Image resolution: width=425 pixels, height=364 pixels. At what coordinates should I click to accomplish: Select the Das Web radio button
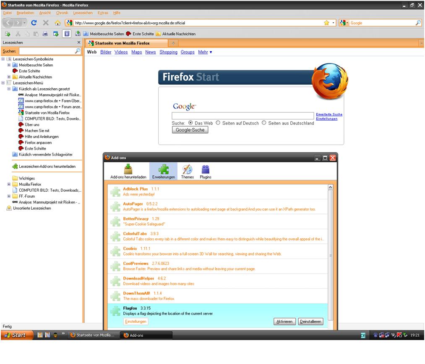pos(190,123)
